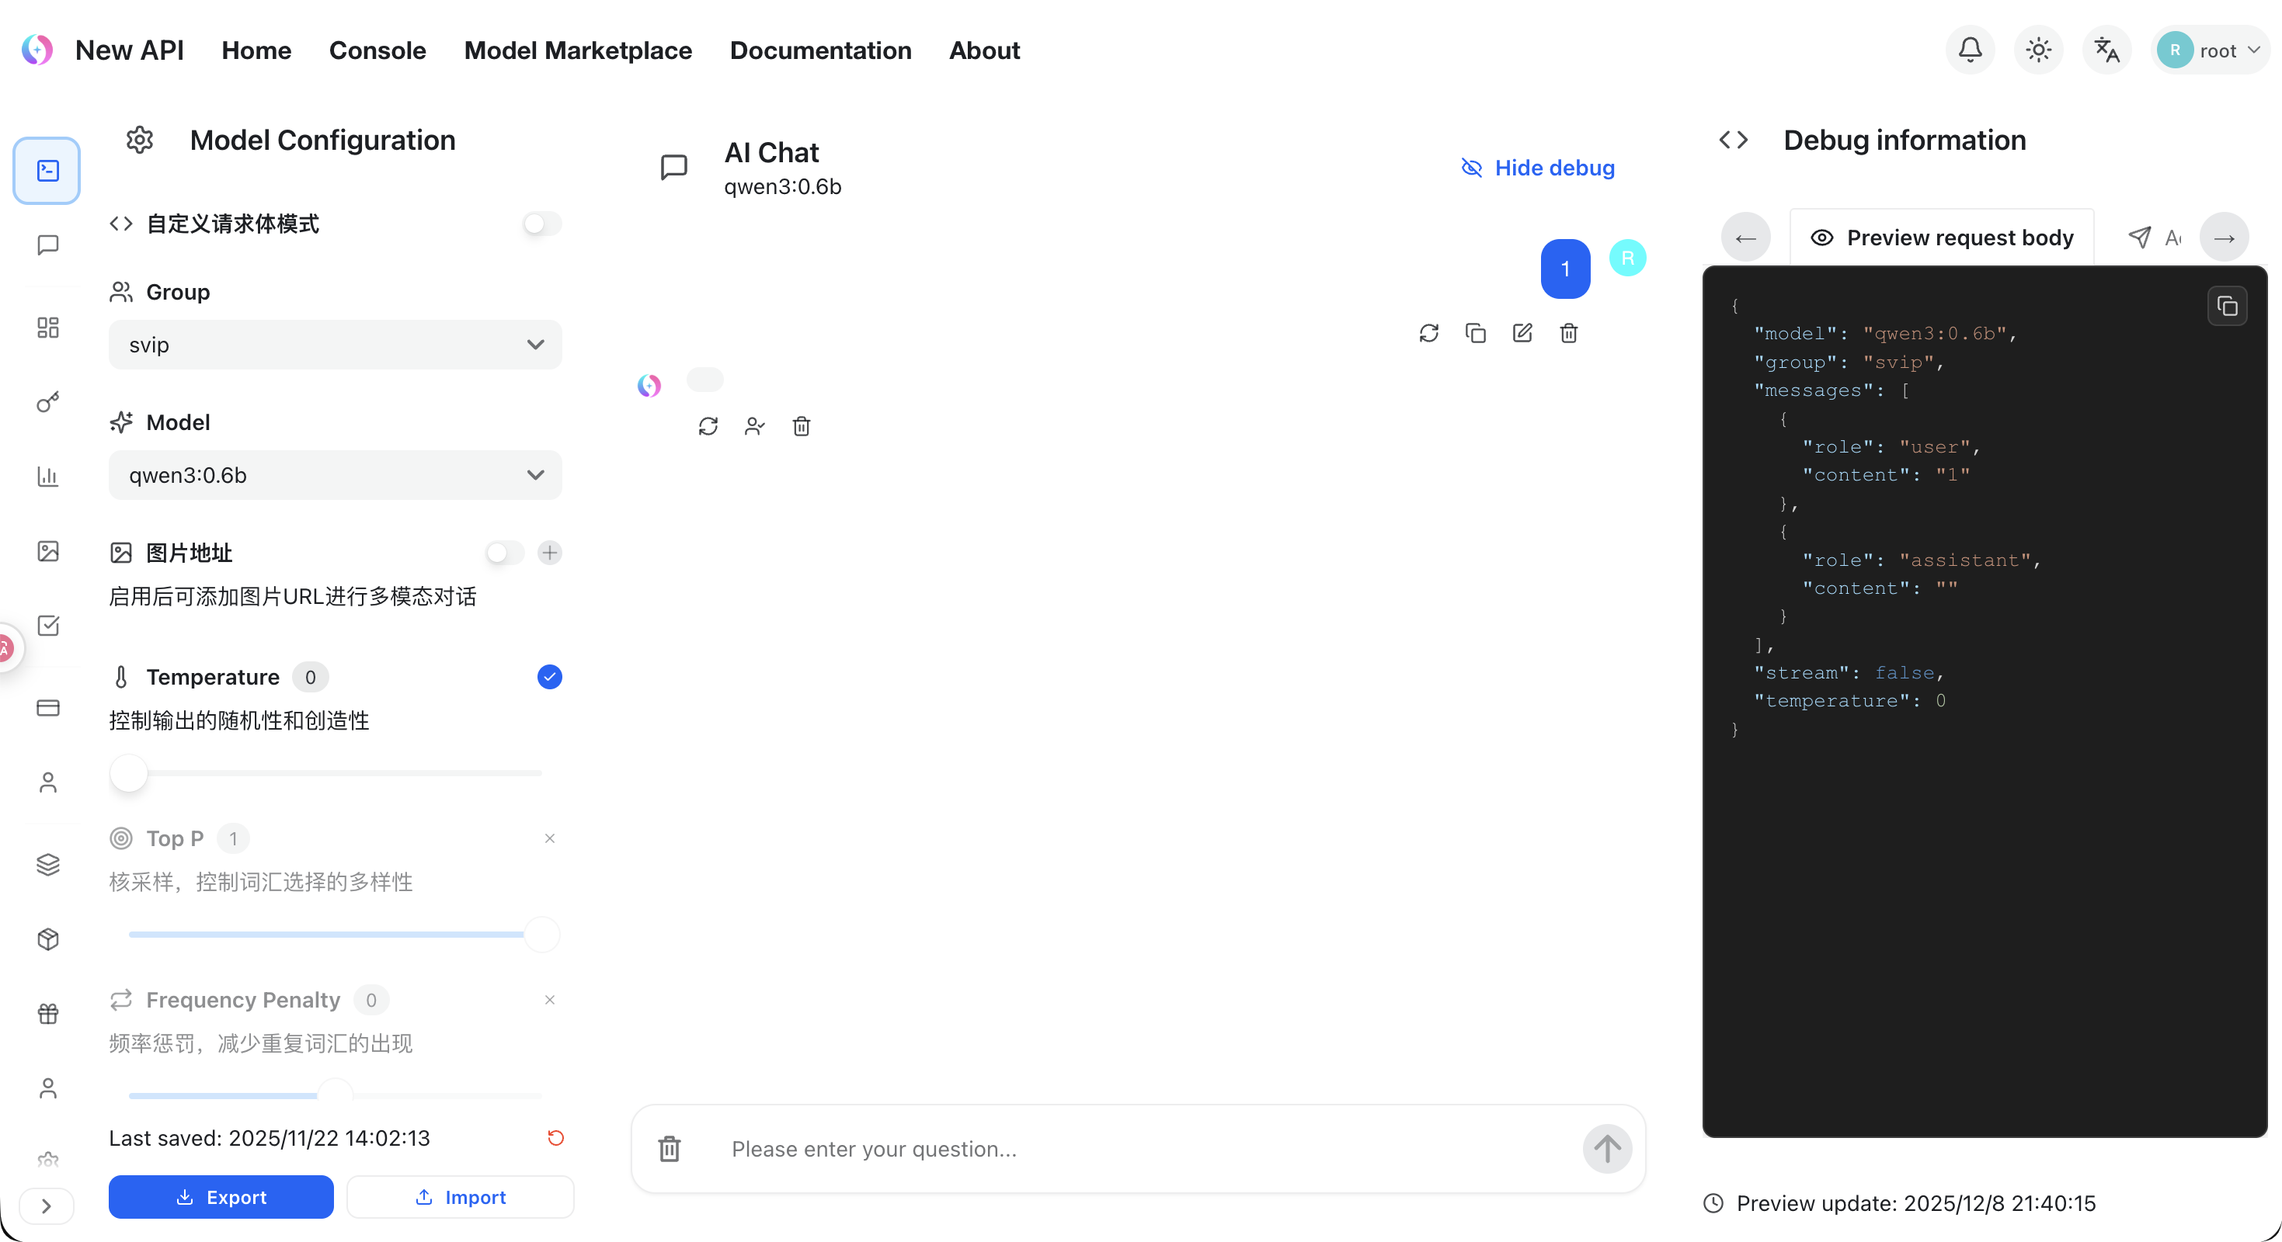2282x1242 pixels.
Task: Go to the Model Marketplace menu
Action: click(578, 50)
